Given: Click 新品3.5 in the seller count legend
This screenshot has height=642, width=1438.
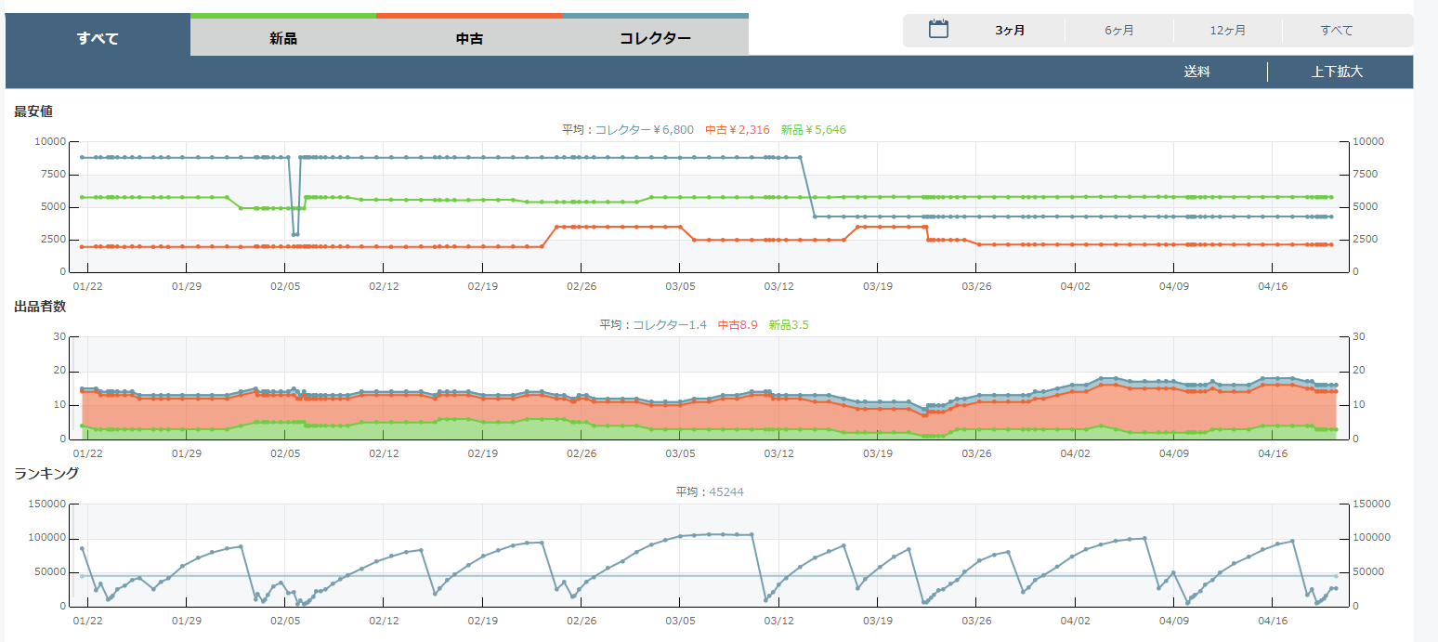Looking at the screenshot, I should tap(789, 325).
